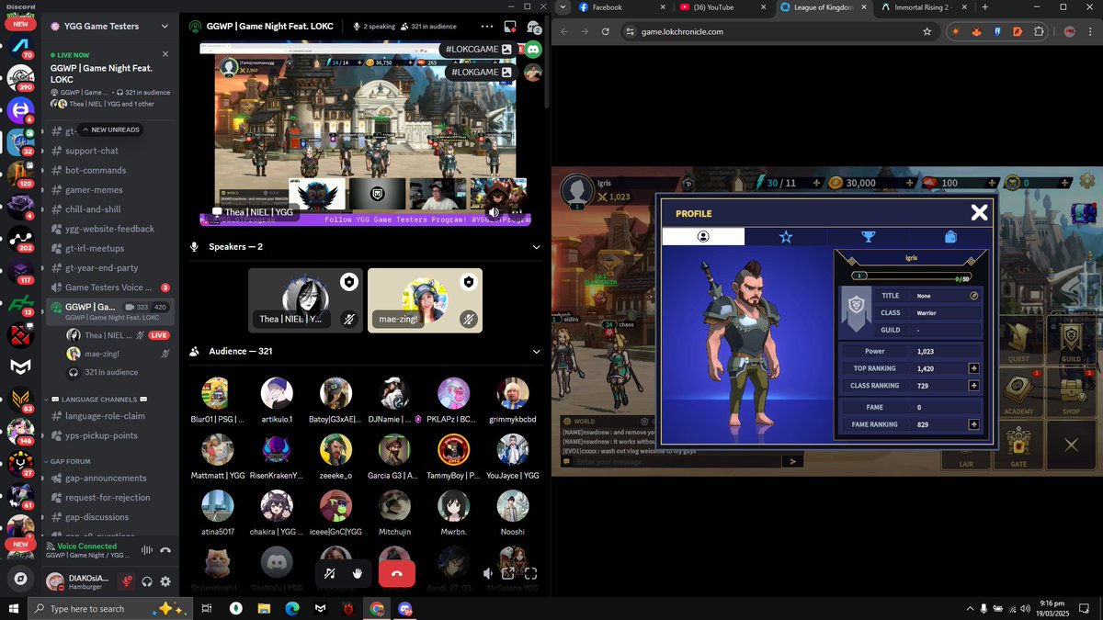Open Discord Explore servers compass icon
Screen dimensions: 1103x620
pyautogui.click(x=20, y=579)
